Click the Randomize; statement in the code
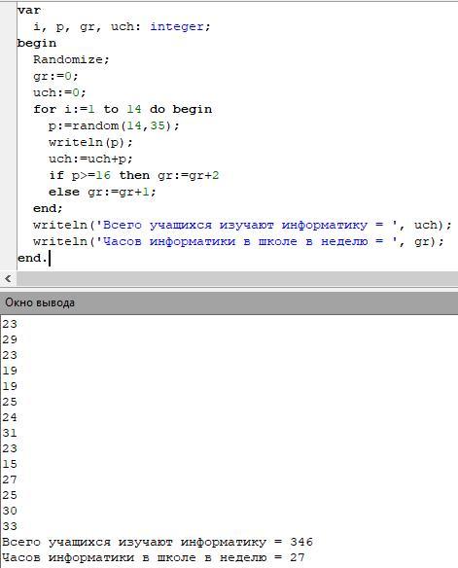The image size is (458, 568). (71, 59)
